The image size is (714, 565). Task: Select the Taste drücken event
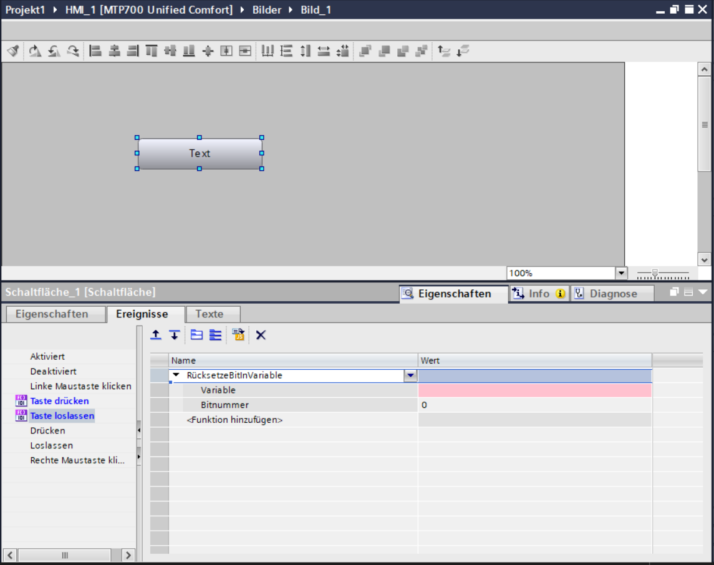tap(59, 401)
